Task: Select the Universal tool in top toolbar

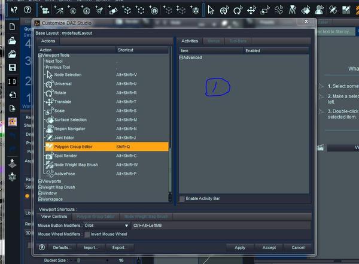Action: coord(224,10)
